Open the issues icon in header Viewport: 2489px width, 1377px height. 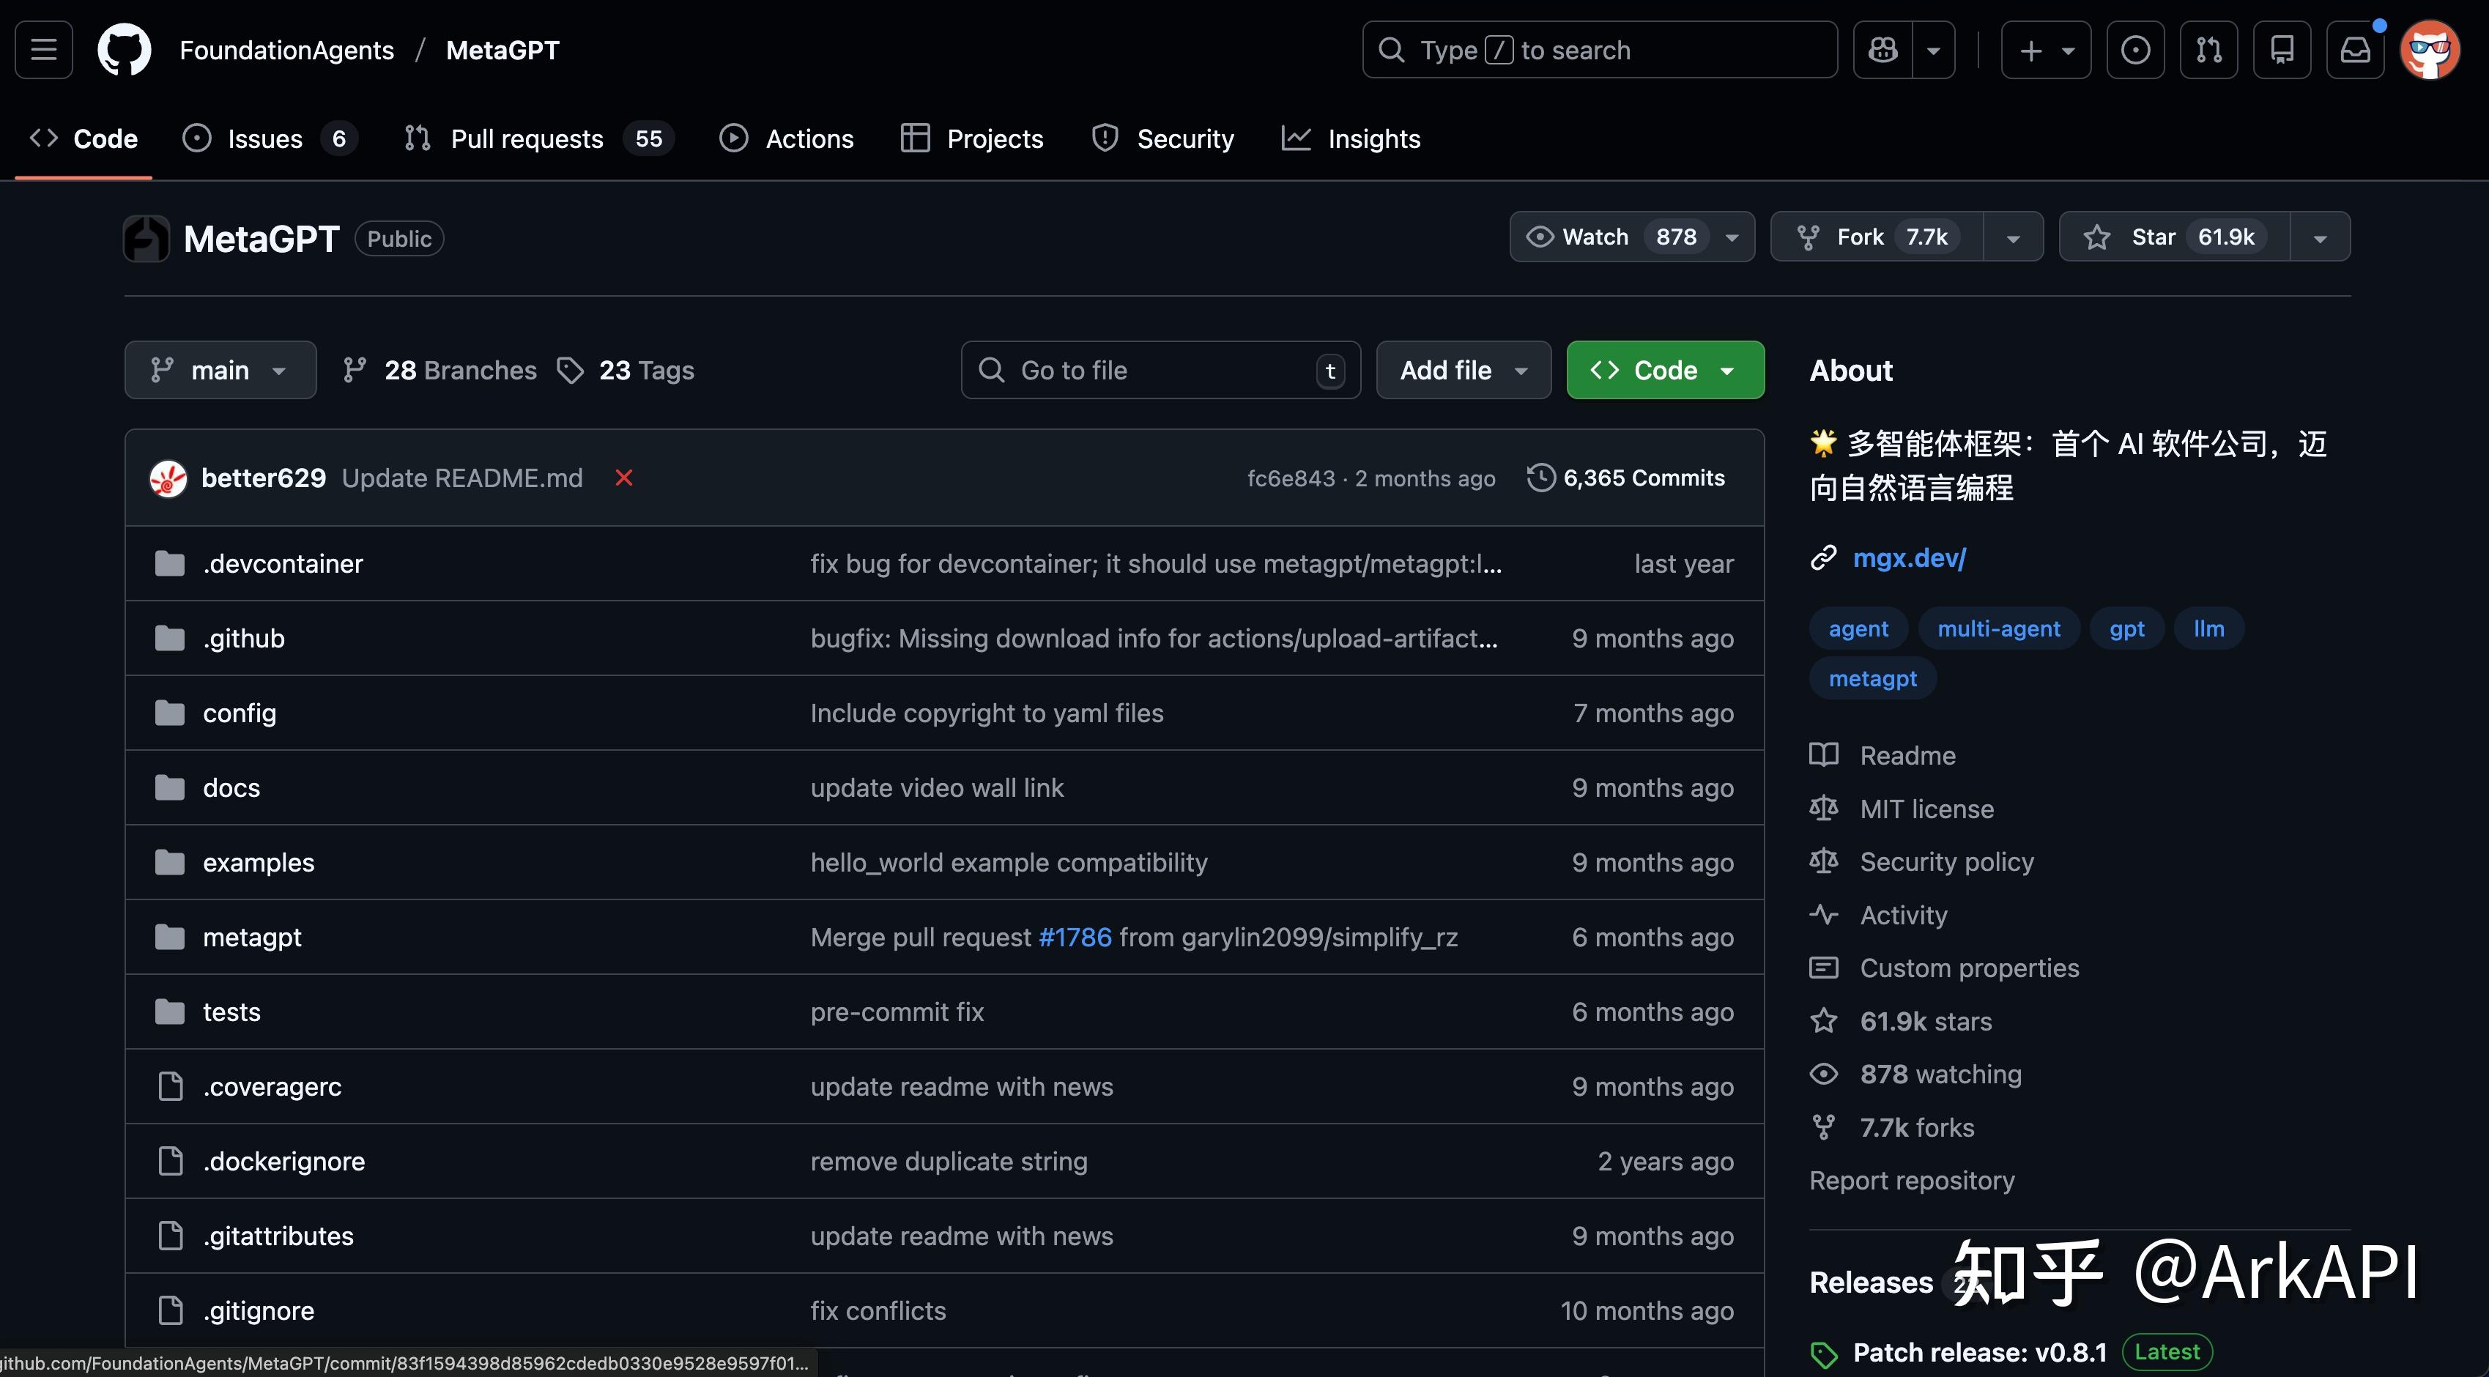[x=2135, y=49]
